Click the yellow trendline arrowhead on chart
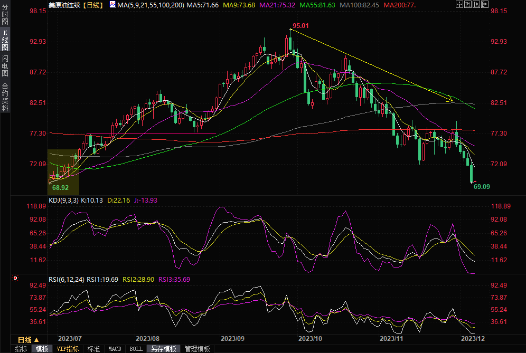The image size is (526, 353). (x=450, y=99)
